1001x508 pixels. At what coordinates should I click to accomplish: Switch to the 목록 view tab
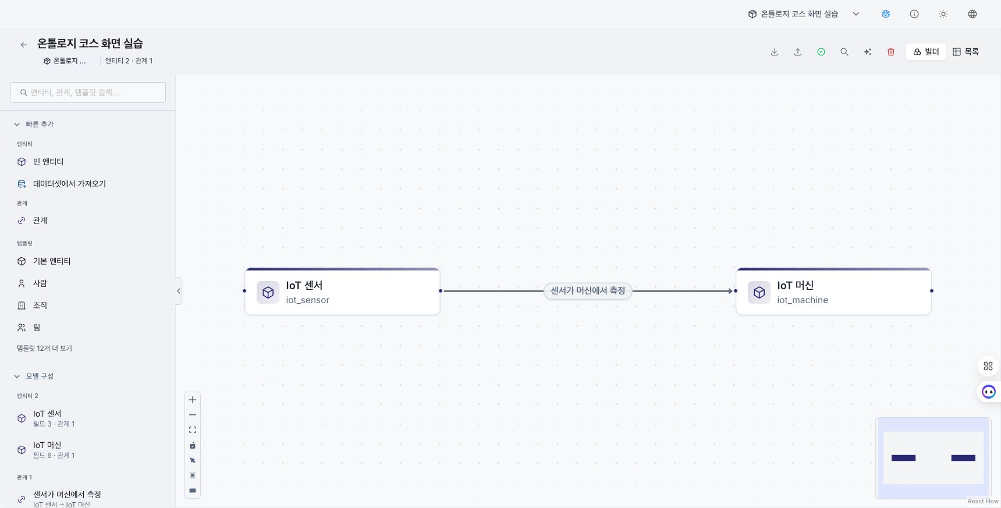click(966, 52)
